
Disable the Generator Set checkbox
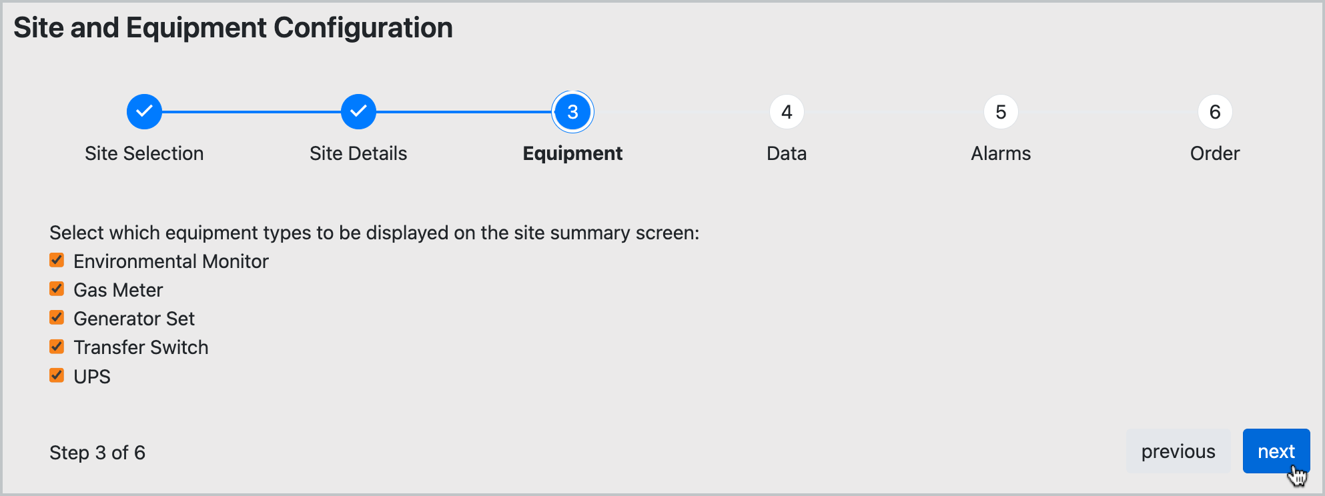[x=57, y=317]
